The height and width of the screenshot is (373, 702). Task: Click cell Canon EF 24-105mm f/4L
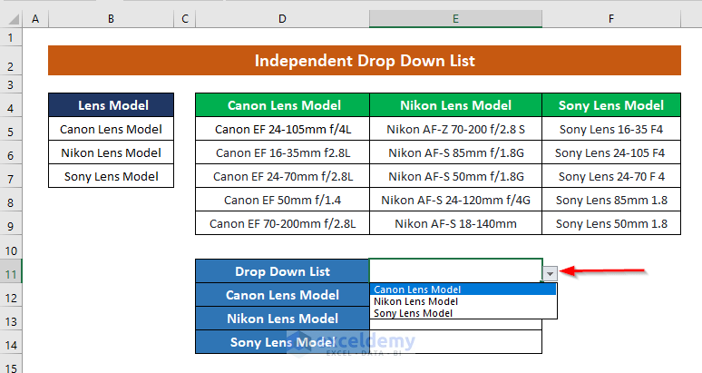[282, 130]
